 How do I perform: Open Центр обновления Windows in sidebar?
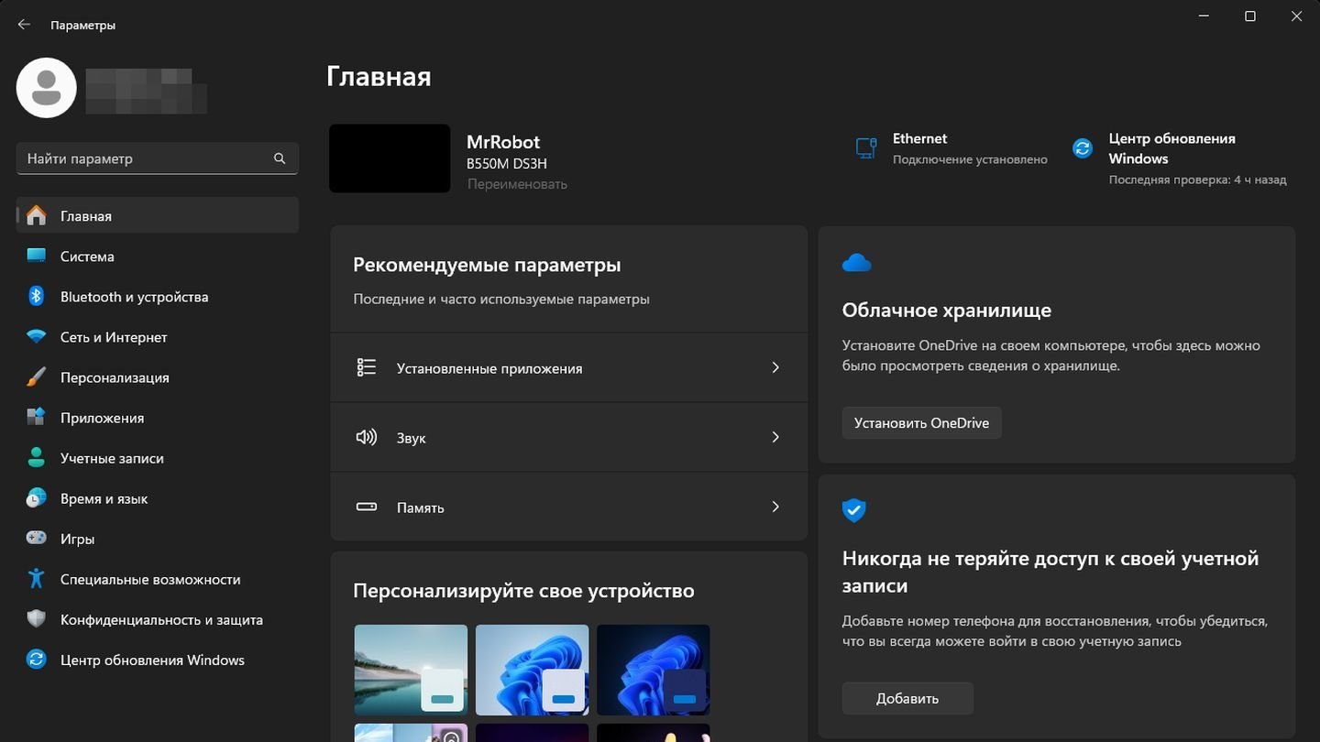click(158, 660)
